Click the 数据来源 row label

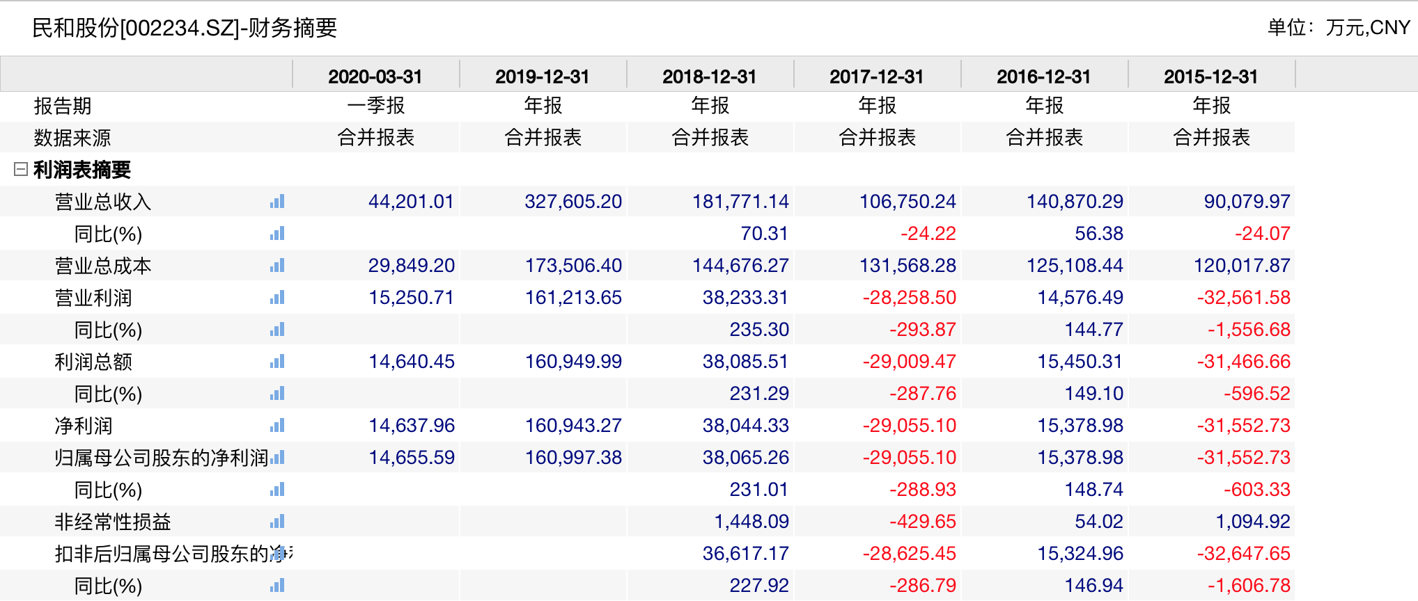72,138
